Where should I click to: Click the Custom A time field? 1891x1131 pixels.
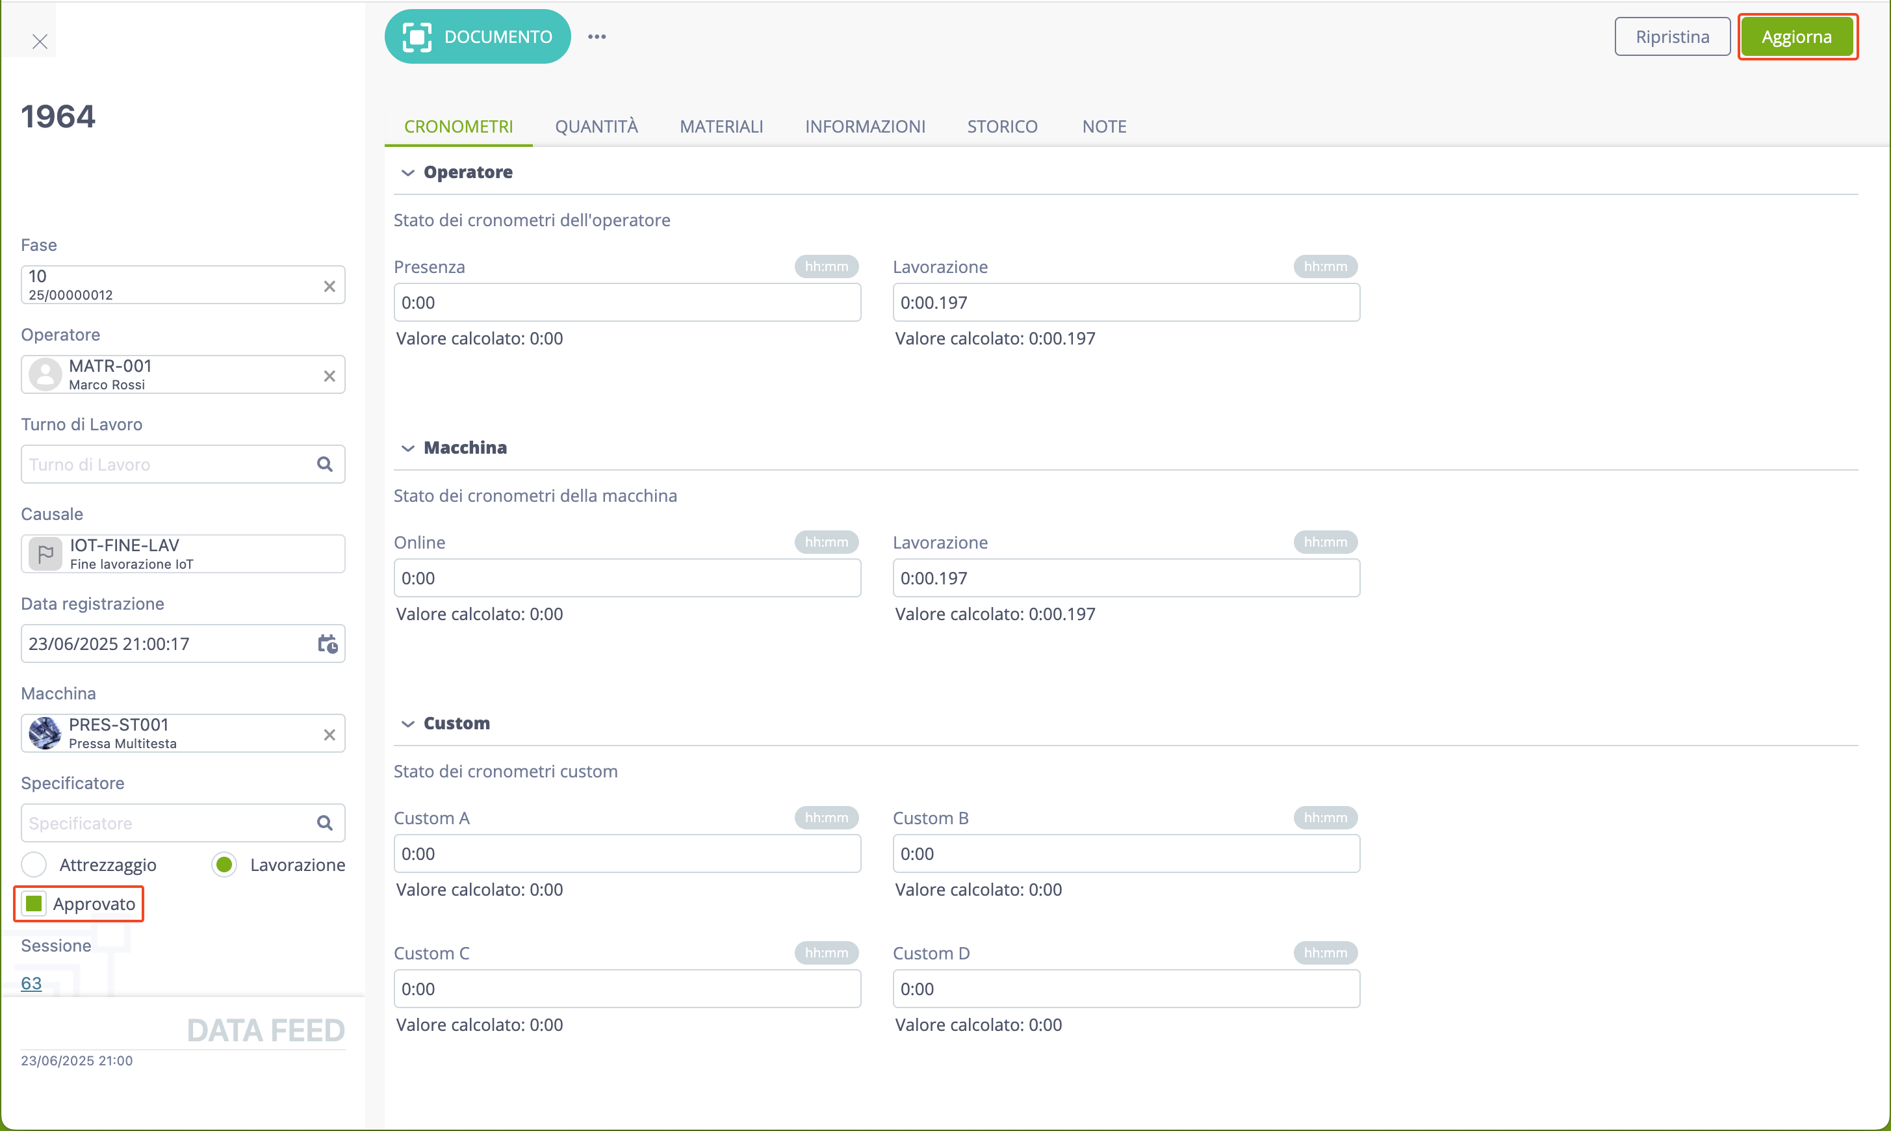627,853
